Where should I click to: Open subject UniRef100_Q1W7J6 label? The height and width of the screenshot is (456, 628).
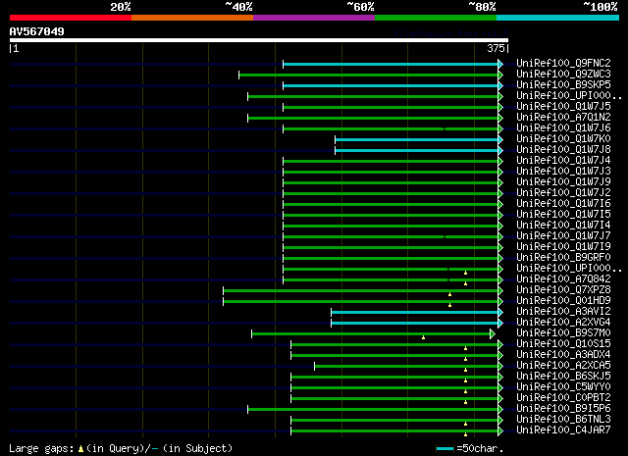563,127
